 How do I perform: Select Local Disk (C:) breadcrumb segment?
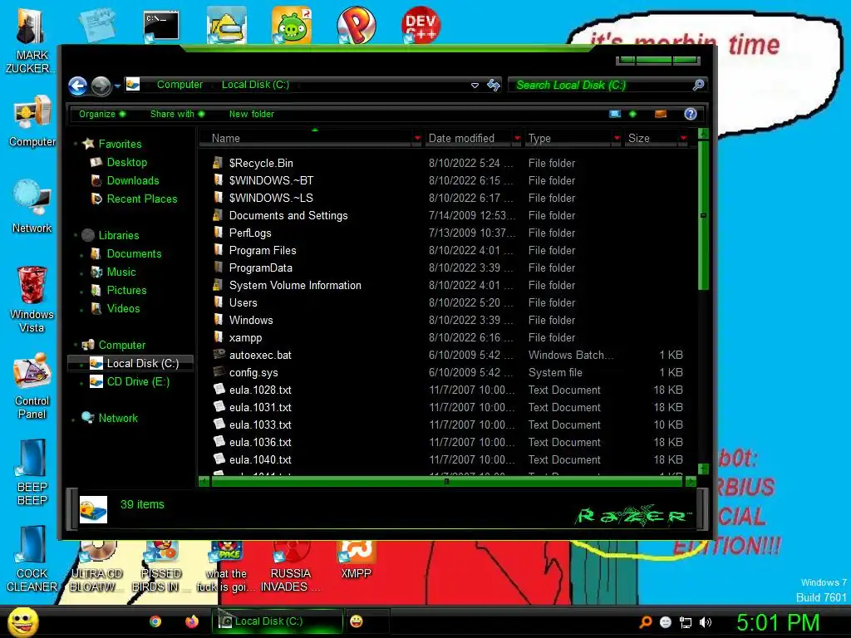coord(255,85)
